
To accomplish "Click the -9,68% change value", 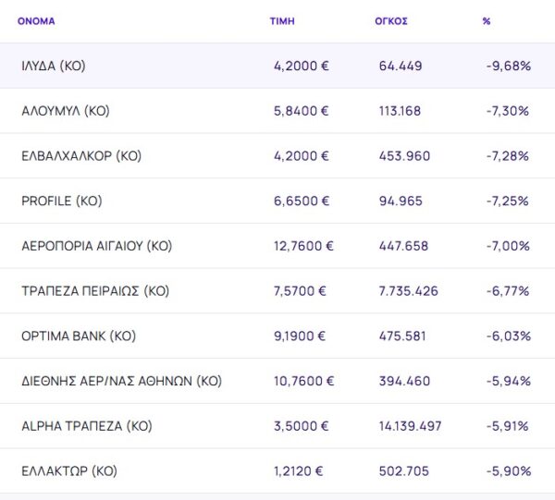I will [x=507, y=67].
